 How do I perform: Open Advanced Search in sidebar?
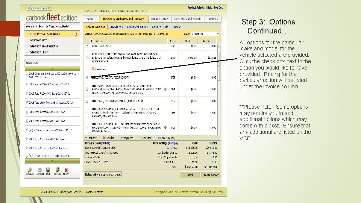38,40
